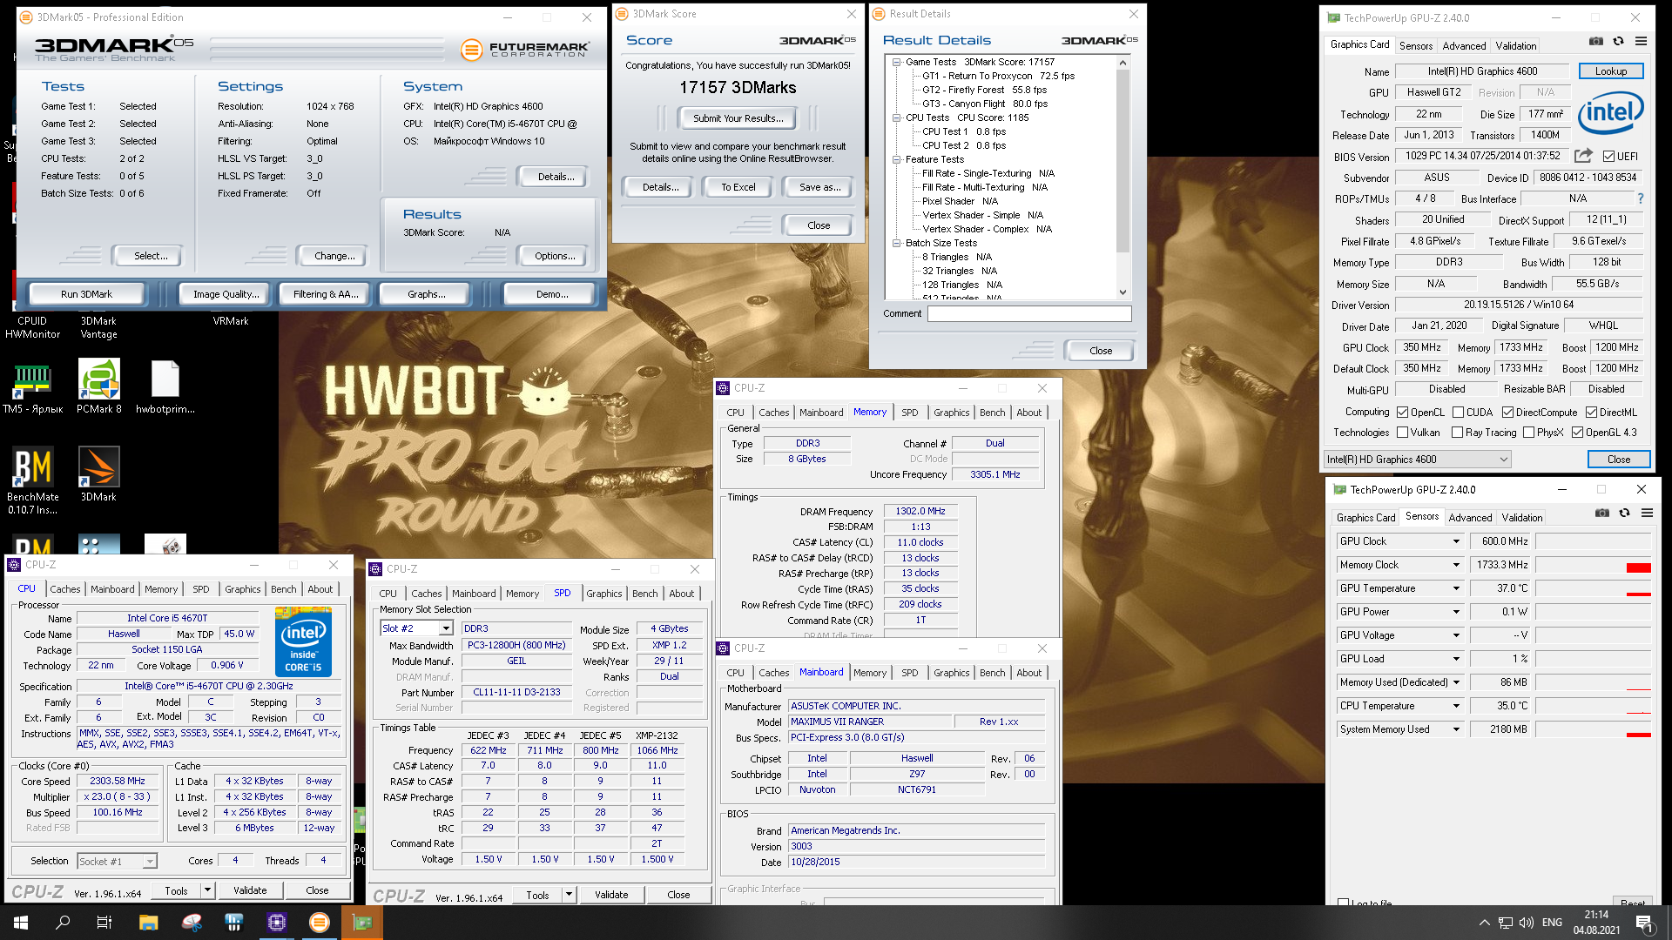Image resolution: width=1672 pixels, height=940 pixels.
Task: Click Bus Interface question mark in GPU-Z
Action: [1641, 198]
